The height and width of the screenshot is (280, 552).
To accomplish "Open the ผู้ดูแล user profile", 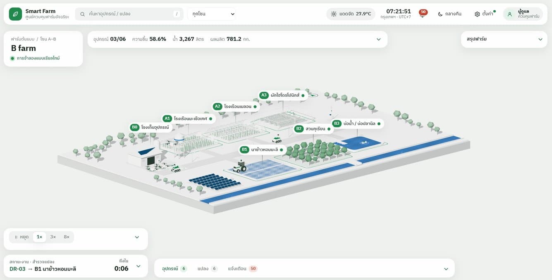I will point(523,14).
